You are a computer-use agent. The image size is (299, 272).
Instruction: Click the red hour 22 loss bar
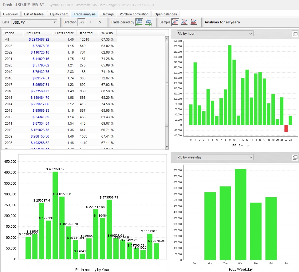point(286,128)
